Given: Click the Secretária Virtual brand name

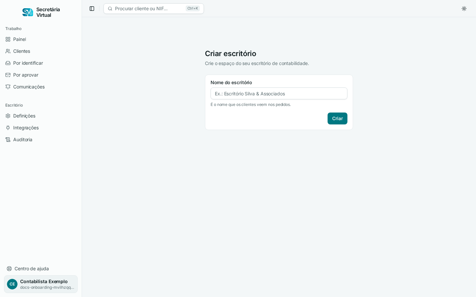Looking at the screenshot, I should [48, 12].
